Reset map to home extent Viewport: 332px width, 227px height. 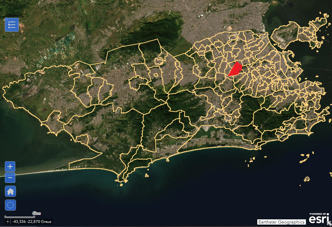pos(10,191)
